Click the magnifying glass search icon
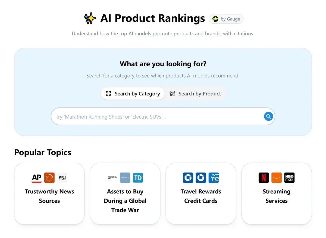The image size is (326, 238). [x=268, y=116]
